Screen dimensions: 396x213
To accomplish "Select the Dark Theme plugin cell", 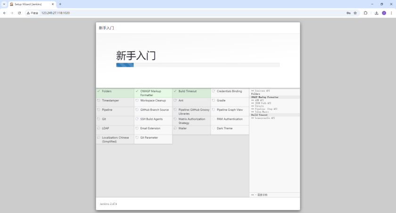I will 230,130.
